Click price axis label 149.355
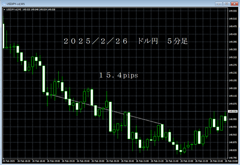This screenshot has height=165, width=240. (233, 49)
